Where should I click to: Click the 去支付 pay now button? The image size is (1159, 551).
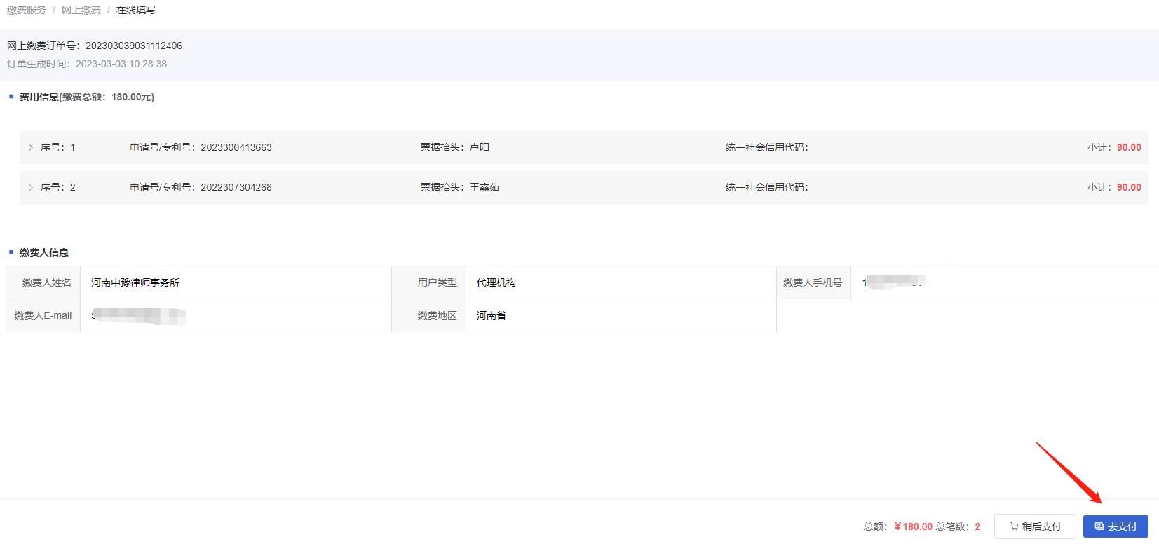1115,526
